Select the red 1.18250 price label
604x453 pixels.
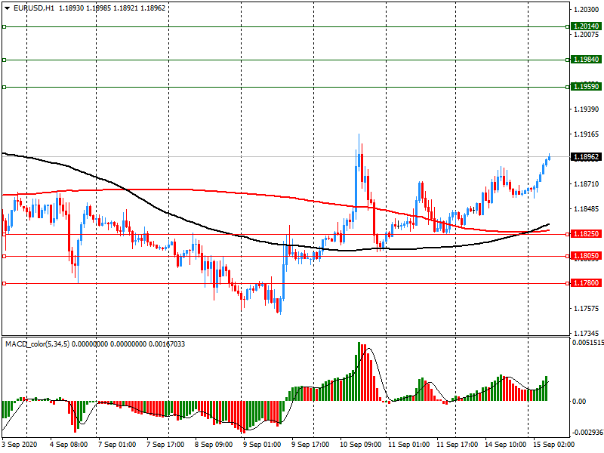point(586,234)
